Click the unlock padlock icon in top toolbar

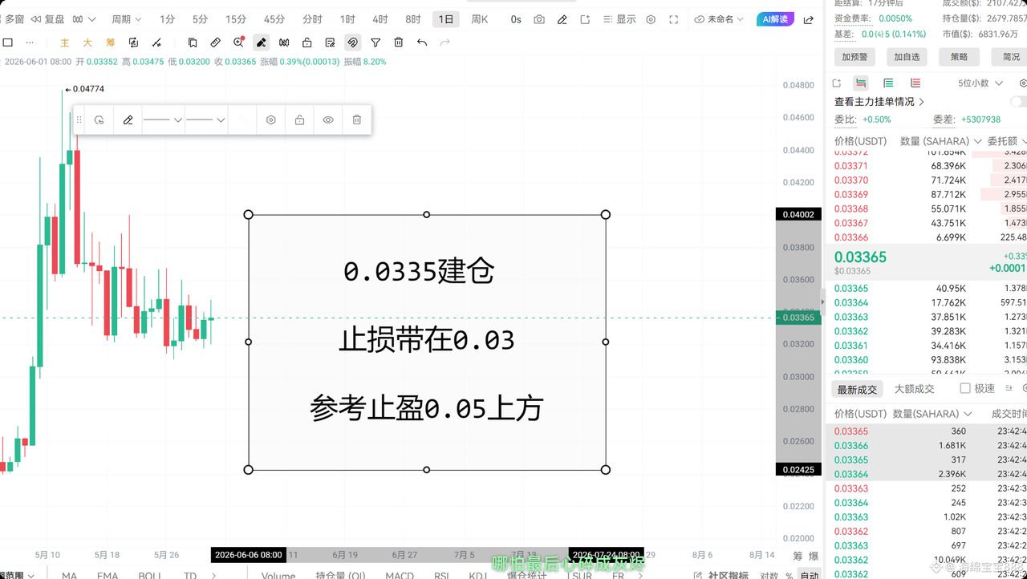click(306, 43)
